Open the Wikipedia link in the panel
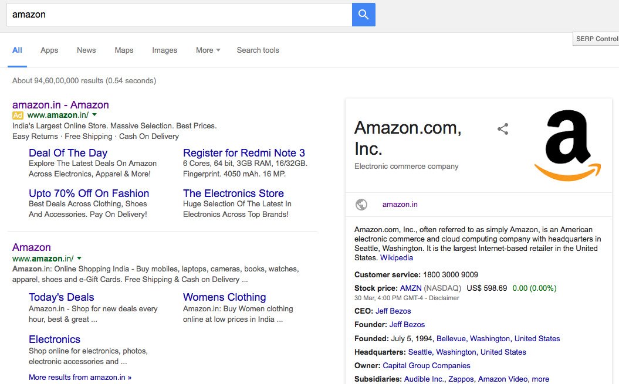 pos(396,257)
